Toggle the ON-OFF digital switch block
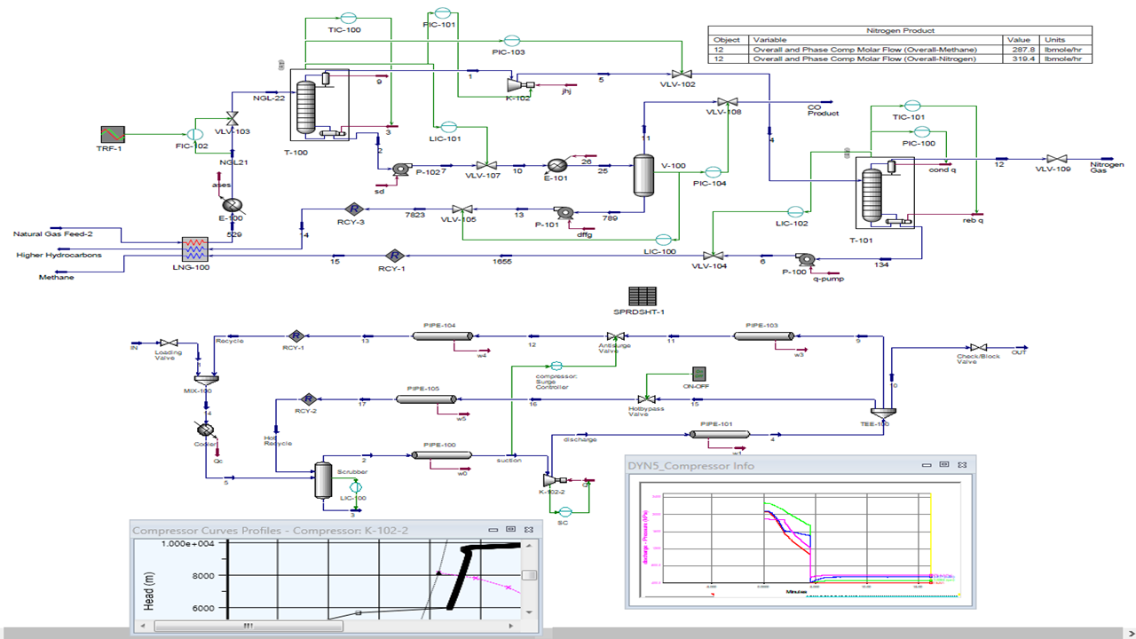 click(x=698, y=374)
